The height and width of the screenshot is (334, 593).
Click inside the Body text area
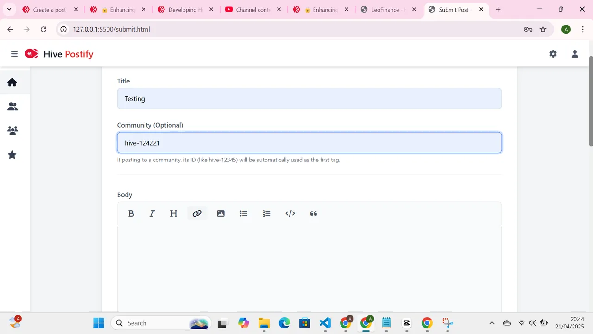pos(309,269)
